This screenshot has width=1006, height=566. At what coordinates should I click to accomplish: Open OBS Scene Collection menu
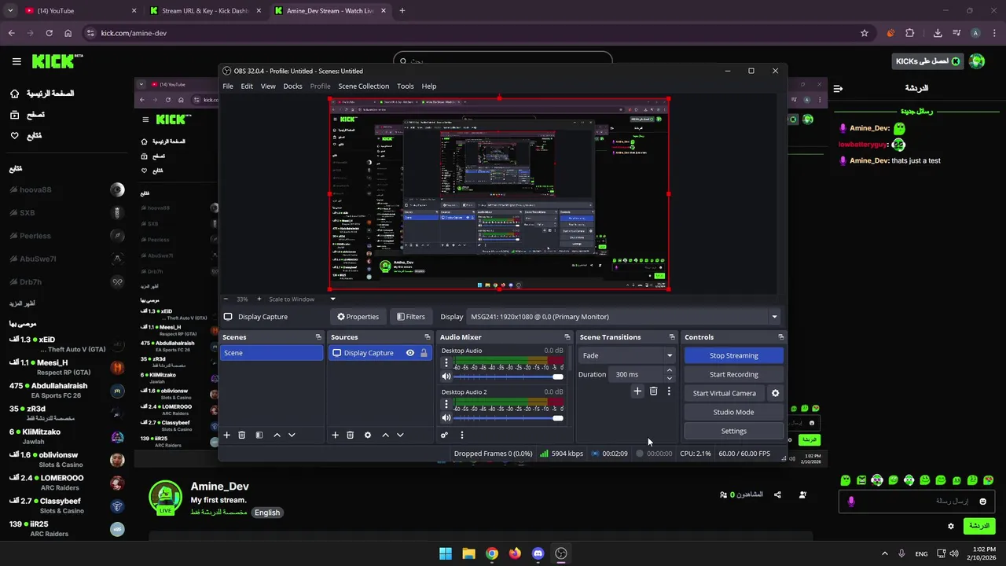click(x=364, y=86)
